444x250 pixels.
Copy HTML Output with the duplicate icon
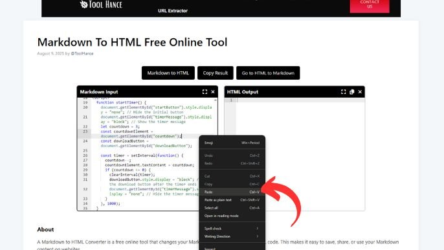351,92
